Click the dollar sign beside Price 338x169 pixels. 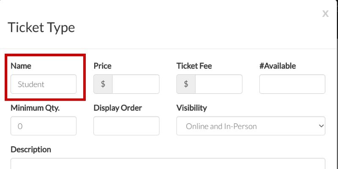click(103, 84)
